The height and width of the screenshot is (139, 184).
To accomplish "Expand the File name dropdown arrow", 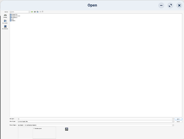I will click(x=173, y=119).
